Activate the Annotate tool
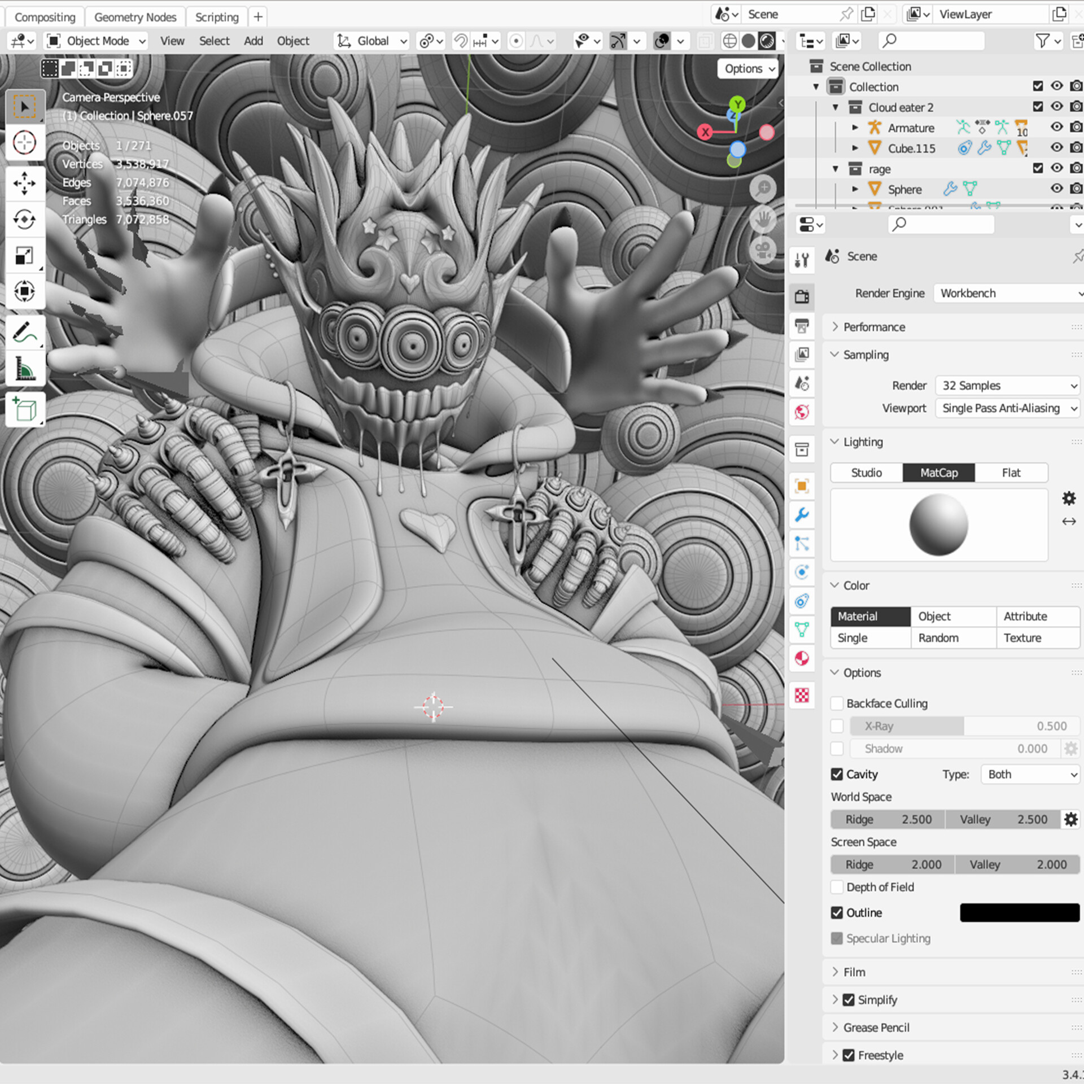 click(x=25, y=332)
